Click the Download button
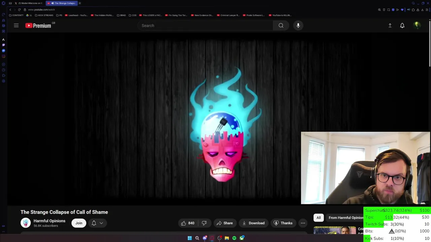 [x=253, y=223]
